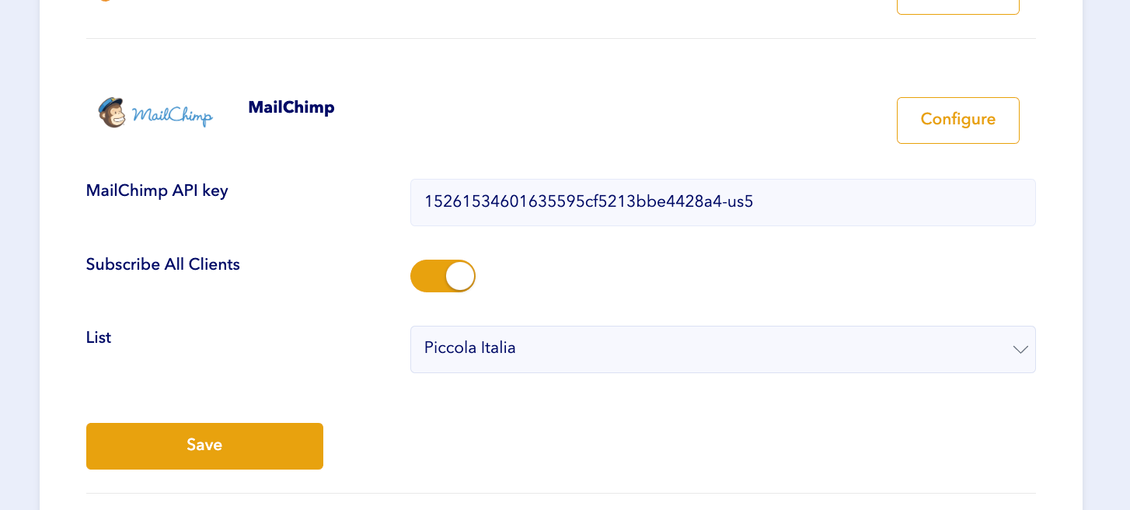Click the orange icon fragment at top-left
Viewport: 1130px width, 510px height.
point(106,1)
